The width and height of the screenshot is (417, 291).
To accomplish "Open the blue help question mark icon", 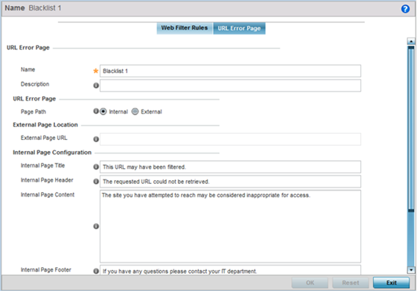I will tap(405, 9).
